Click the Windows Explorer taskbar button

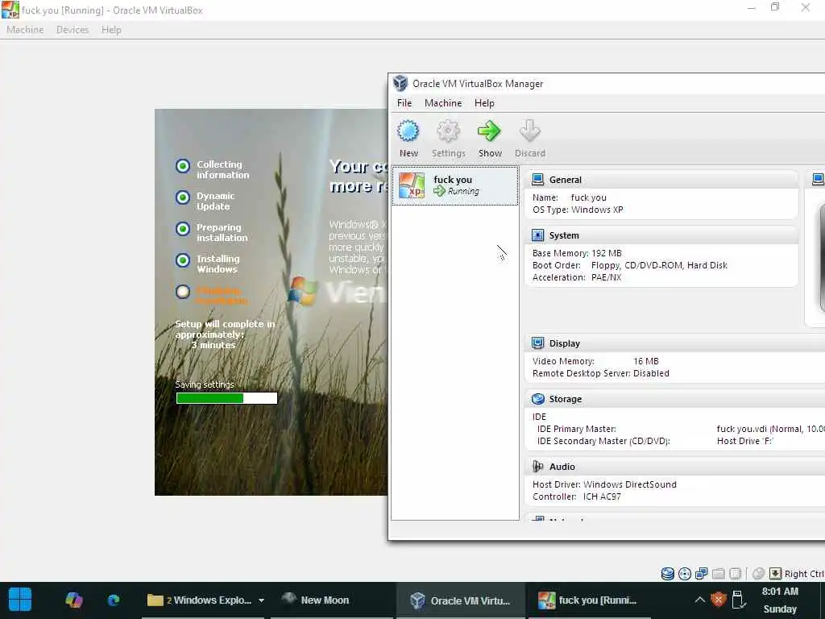pyautogui.click(x=200, y=600)
